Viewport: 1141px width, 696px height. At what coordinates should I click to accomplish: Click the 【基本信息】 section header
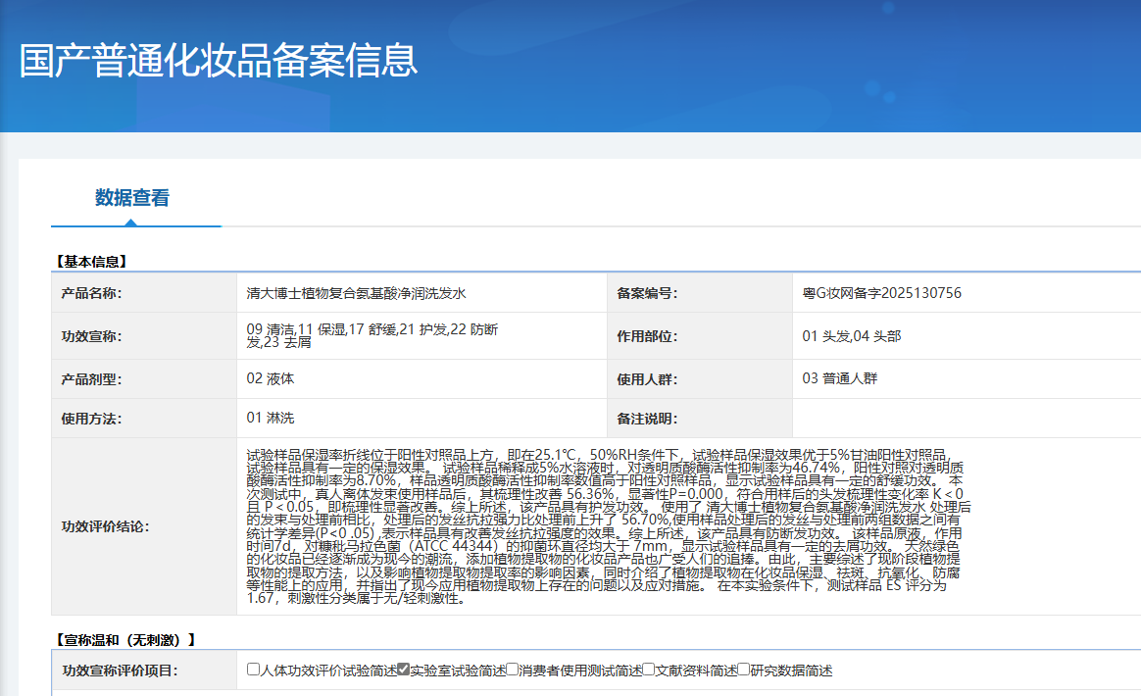tap(90, 262)
